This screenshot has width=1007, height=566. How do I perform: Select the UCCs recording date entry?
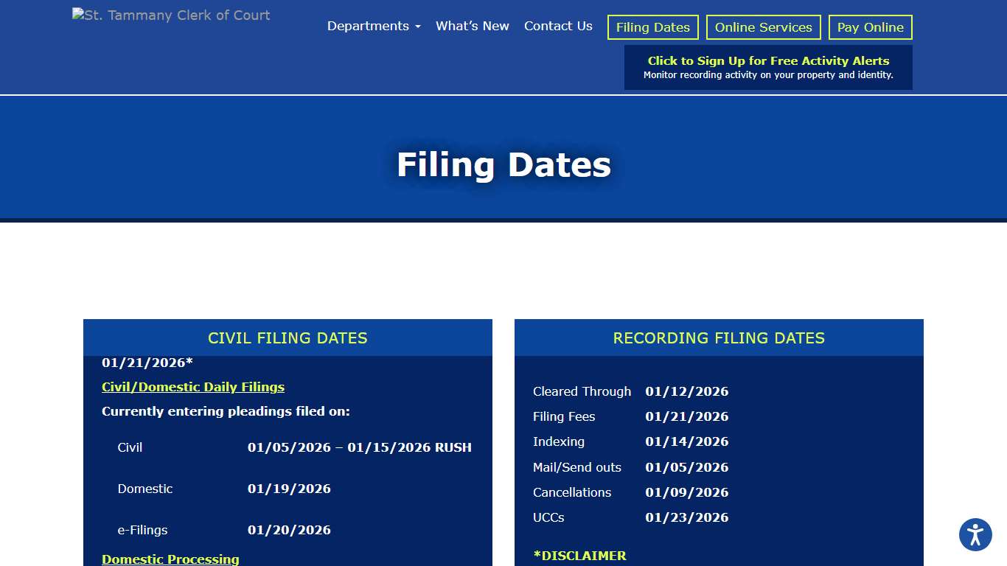click(686, 517)
